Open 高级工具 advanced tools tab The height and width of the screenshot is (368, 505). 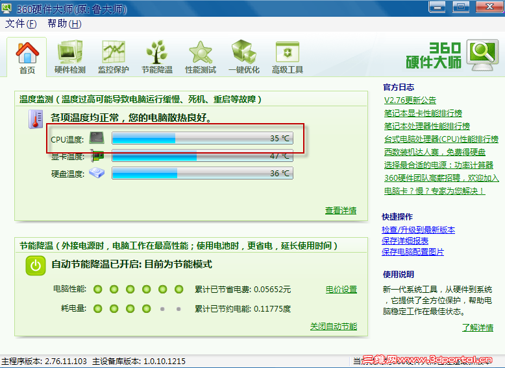click(288, 58)
